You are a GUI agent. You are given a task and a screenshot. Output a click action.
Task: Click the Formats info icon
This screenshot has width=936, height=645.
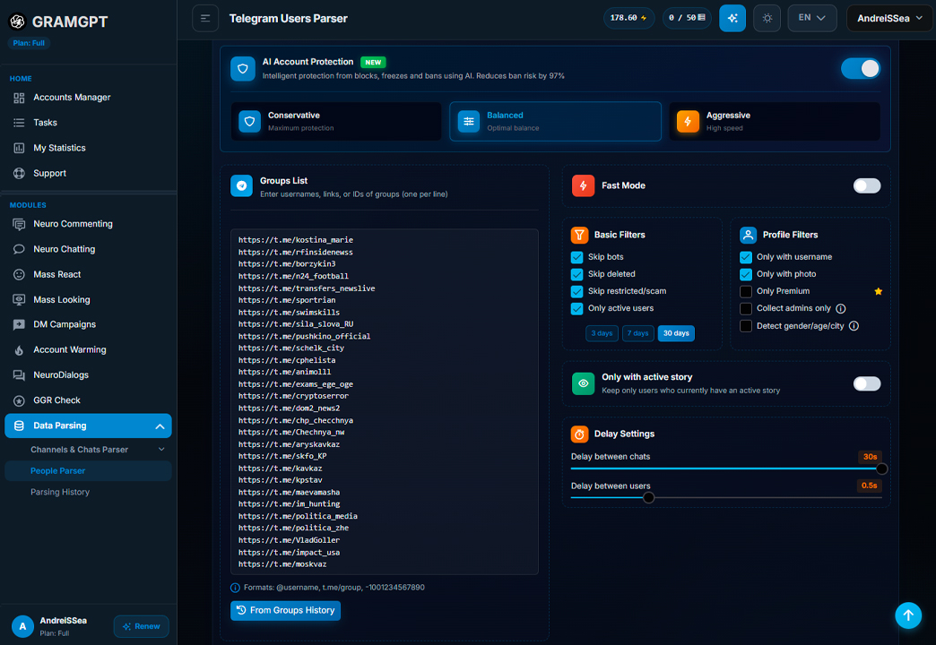235,588
